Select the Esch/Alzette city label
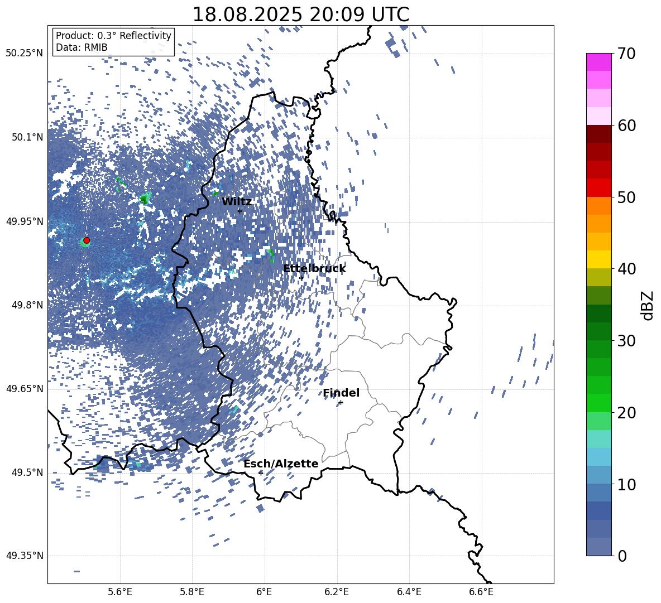 [x=281, y=464]
